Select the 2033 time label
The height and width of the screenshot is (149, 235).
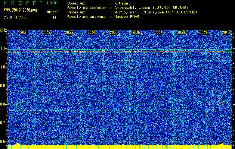pos(69,32)
